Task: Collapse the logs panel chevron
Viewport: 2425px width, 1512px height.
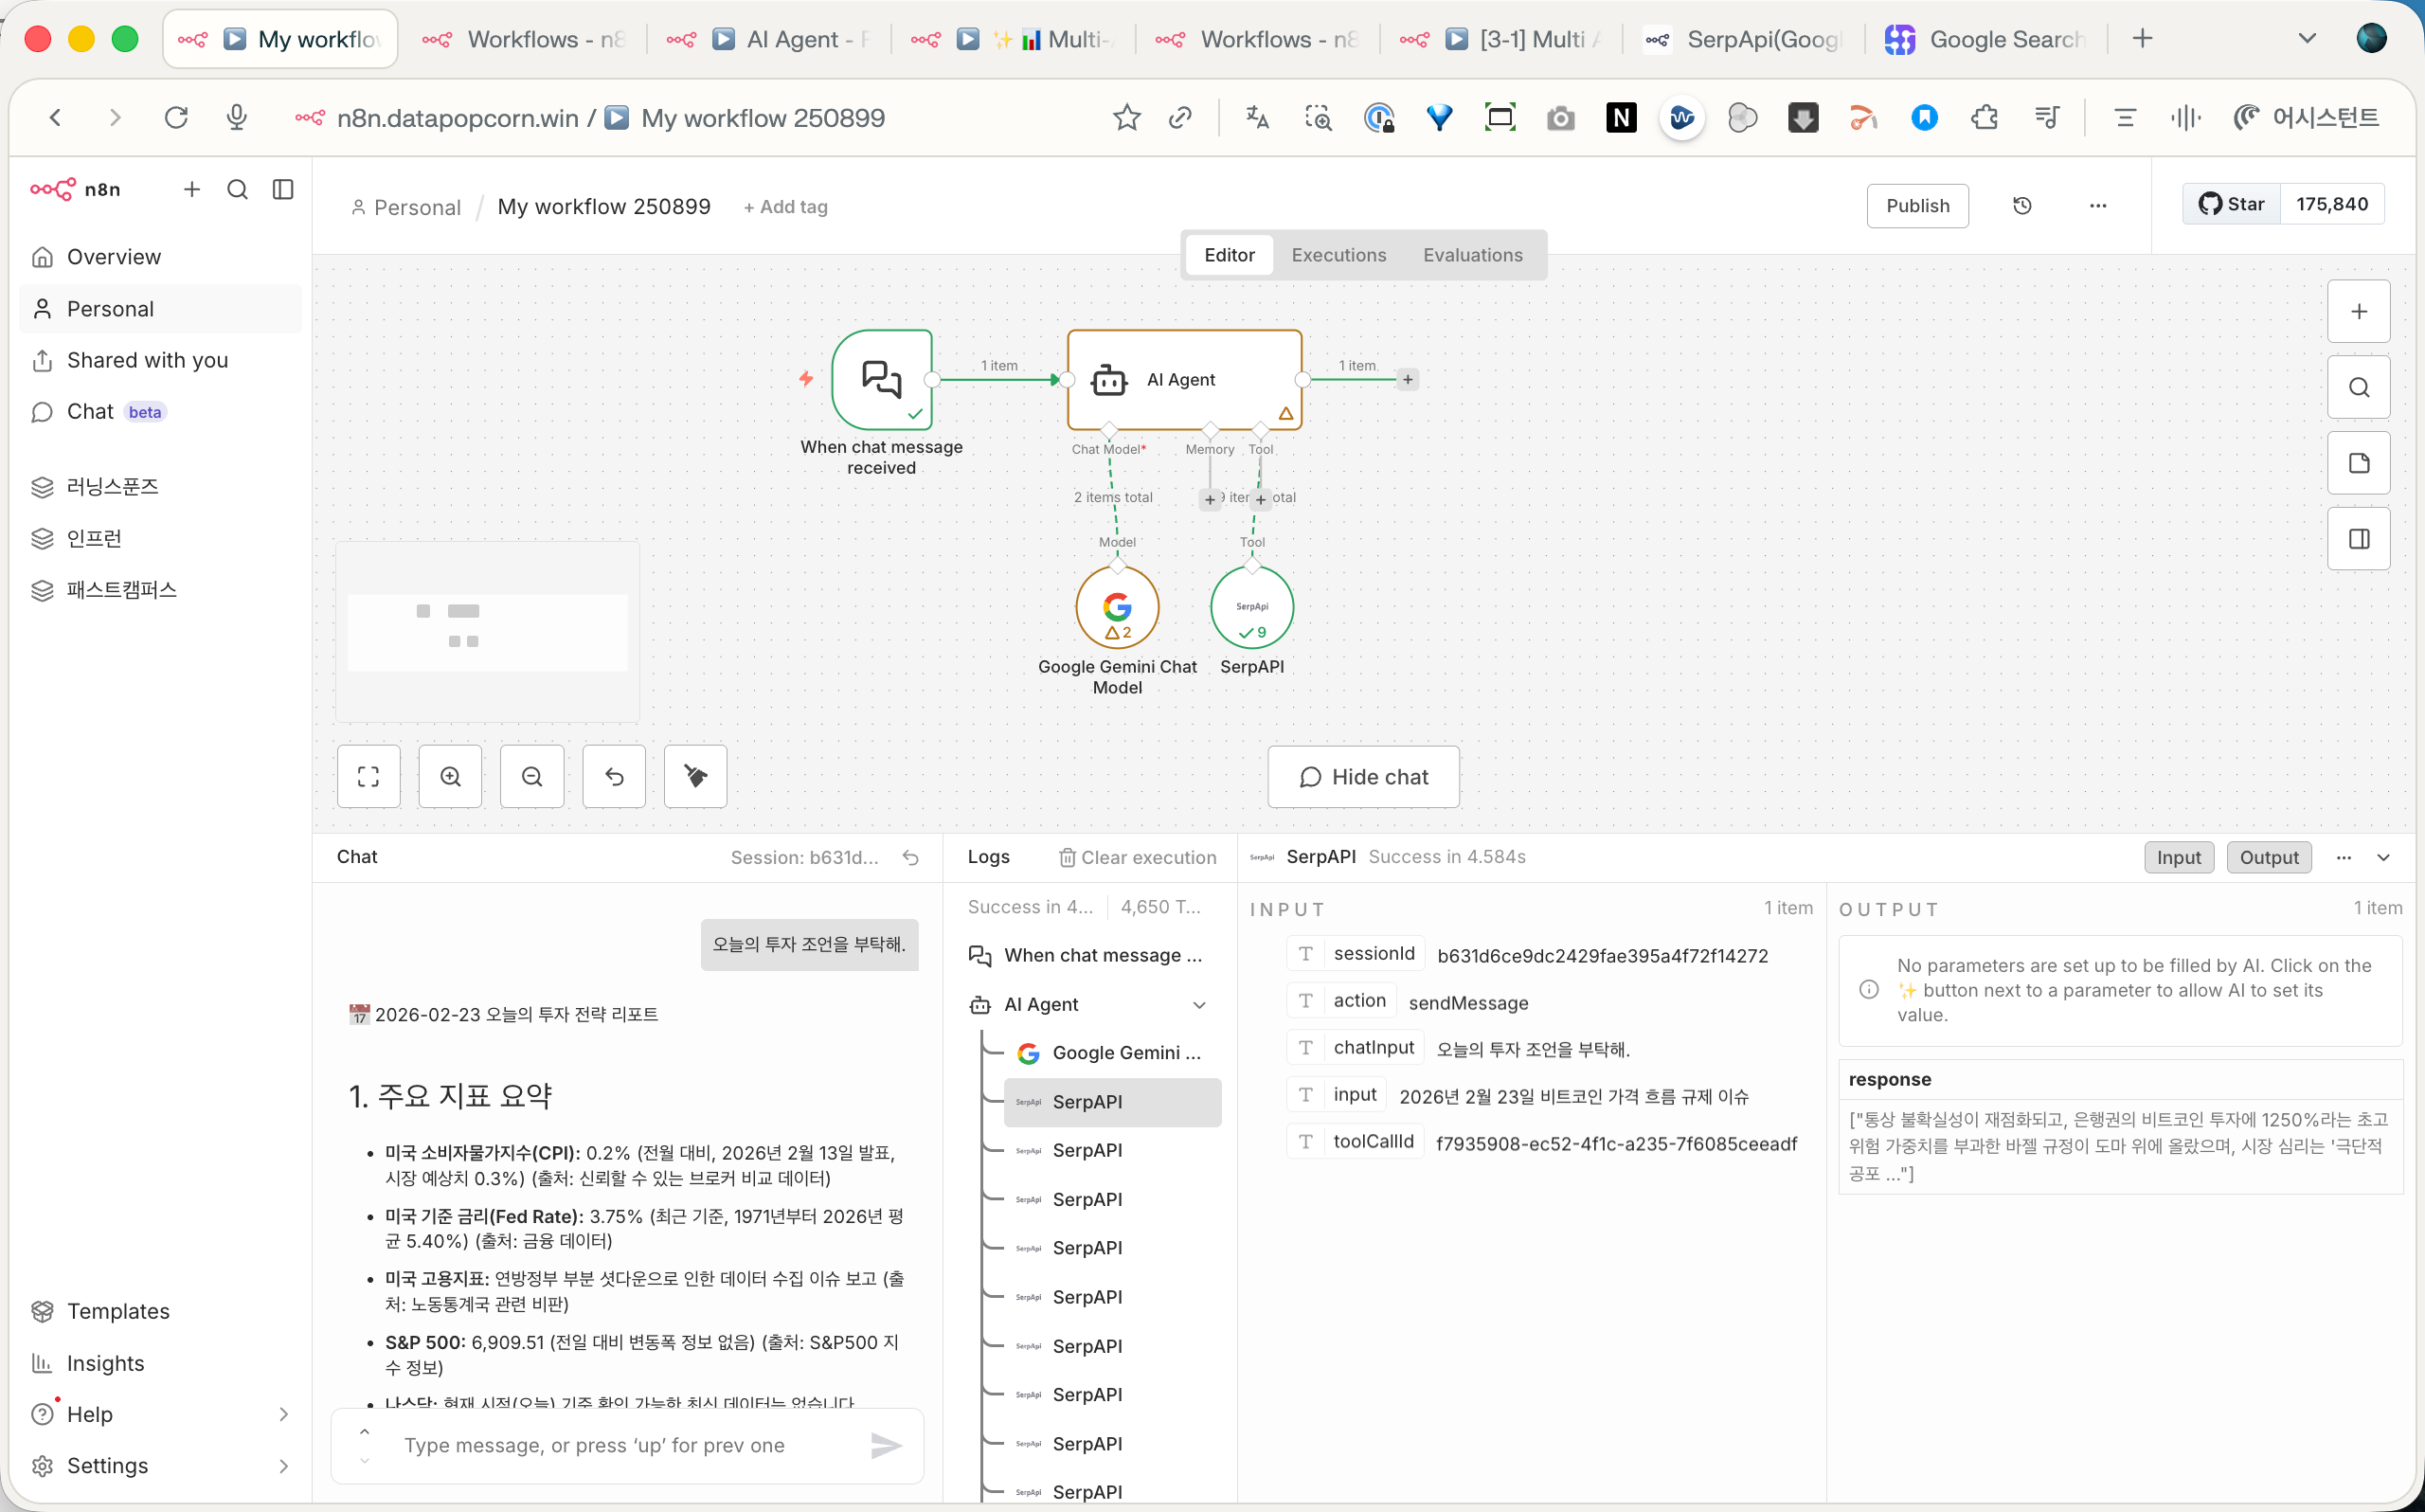Action: (2384, 857)
